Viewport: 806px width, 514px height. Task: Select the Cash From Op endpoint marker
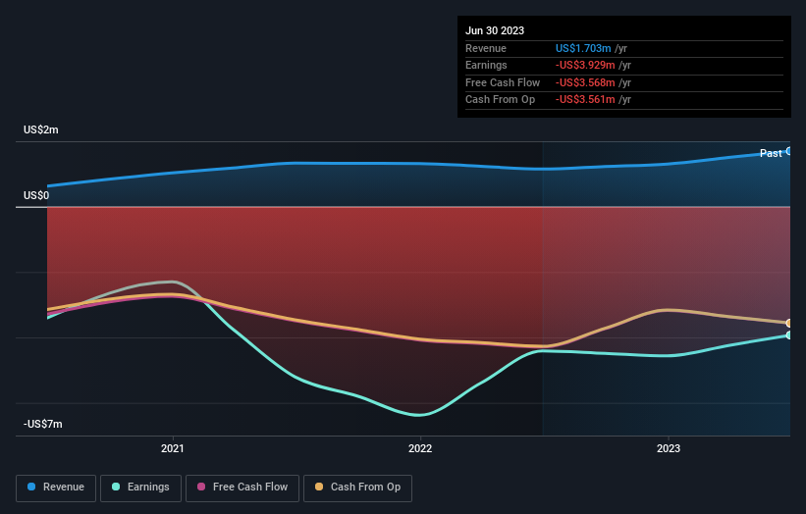pyautogui.click(x=789, y=323)
